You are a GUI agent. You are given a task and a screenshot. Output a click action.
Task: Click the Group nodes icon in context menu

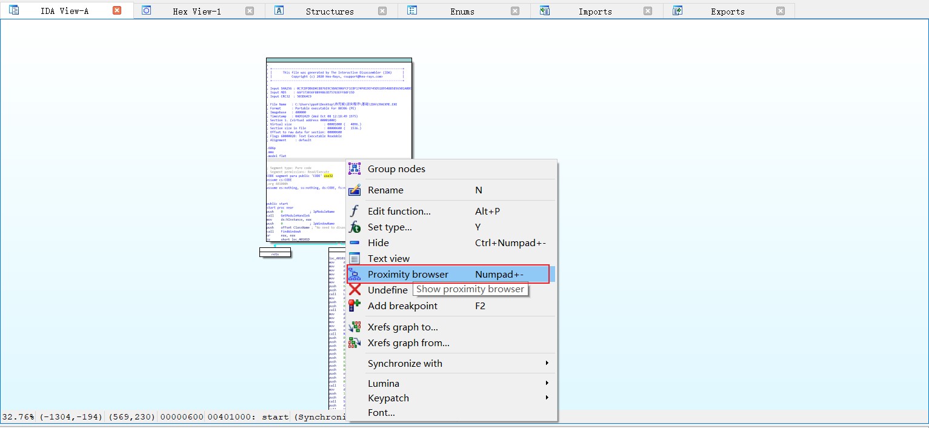tap(355, 169)
